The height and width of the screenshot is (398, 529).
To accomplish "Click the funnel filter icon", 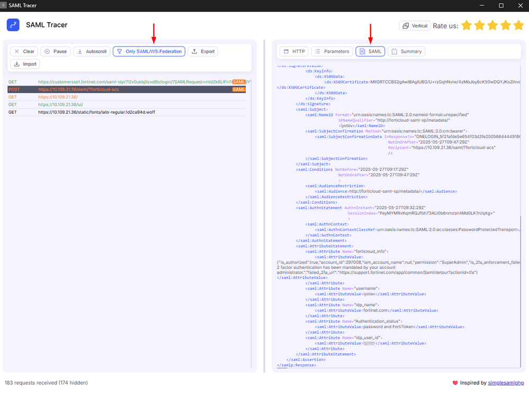I will 120,51.
